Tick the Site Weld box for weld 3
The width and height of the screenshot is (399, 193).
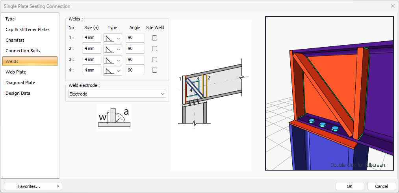click(x=154, y=59)
